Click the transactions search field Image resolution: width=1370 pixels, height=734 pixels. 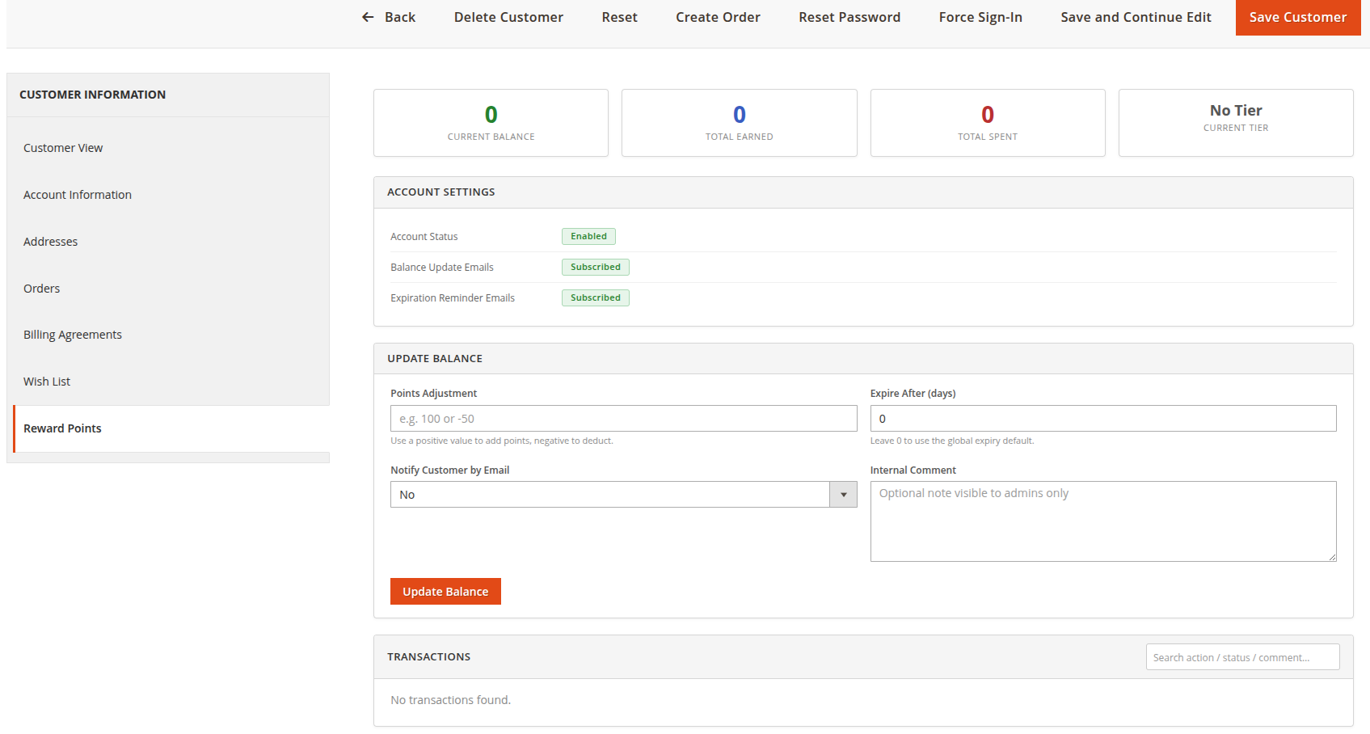(x=1242, y=657)
